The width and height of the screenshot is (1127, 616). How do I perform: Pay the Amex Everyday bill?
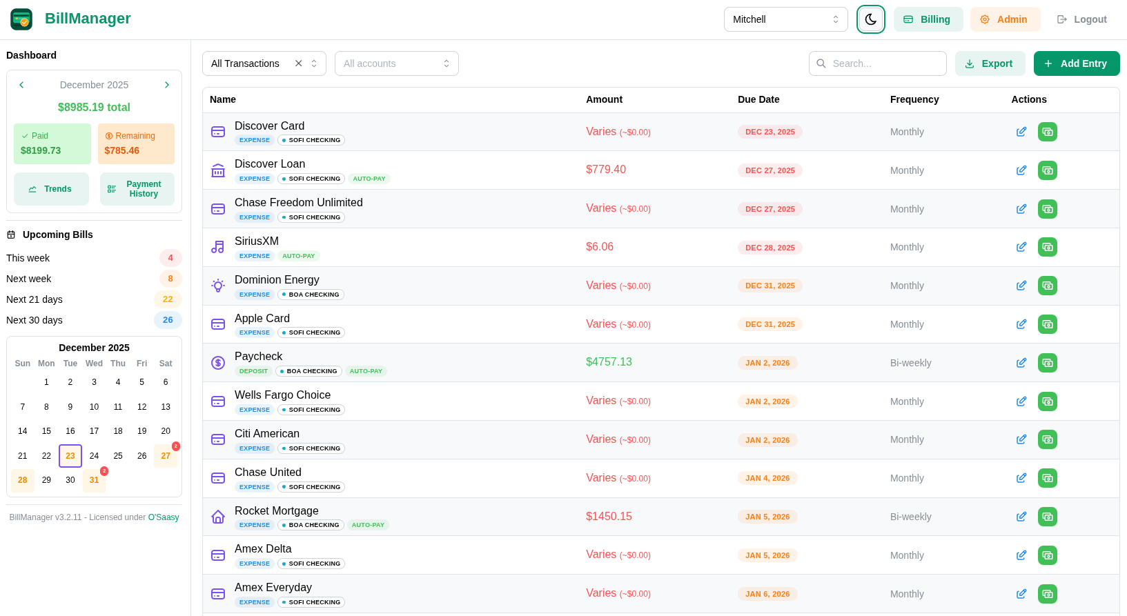click(x=1048, y=594)
